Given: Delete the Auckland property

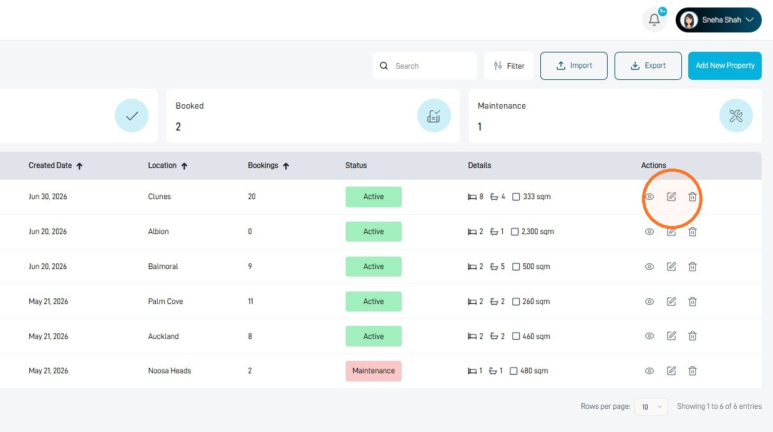Looking at the screenshot, I should (x=693, y=336).
